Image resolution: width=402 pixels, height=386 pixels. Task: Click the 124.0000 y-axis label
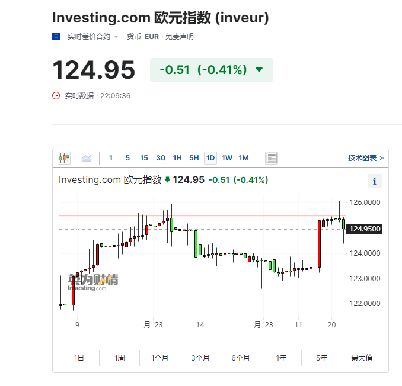(365, 253)
